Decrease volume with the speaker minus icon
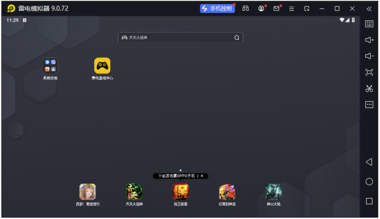 coord(369,56)
